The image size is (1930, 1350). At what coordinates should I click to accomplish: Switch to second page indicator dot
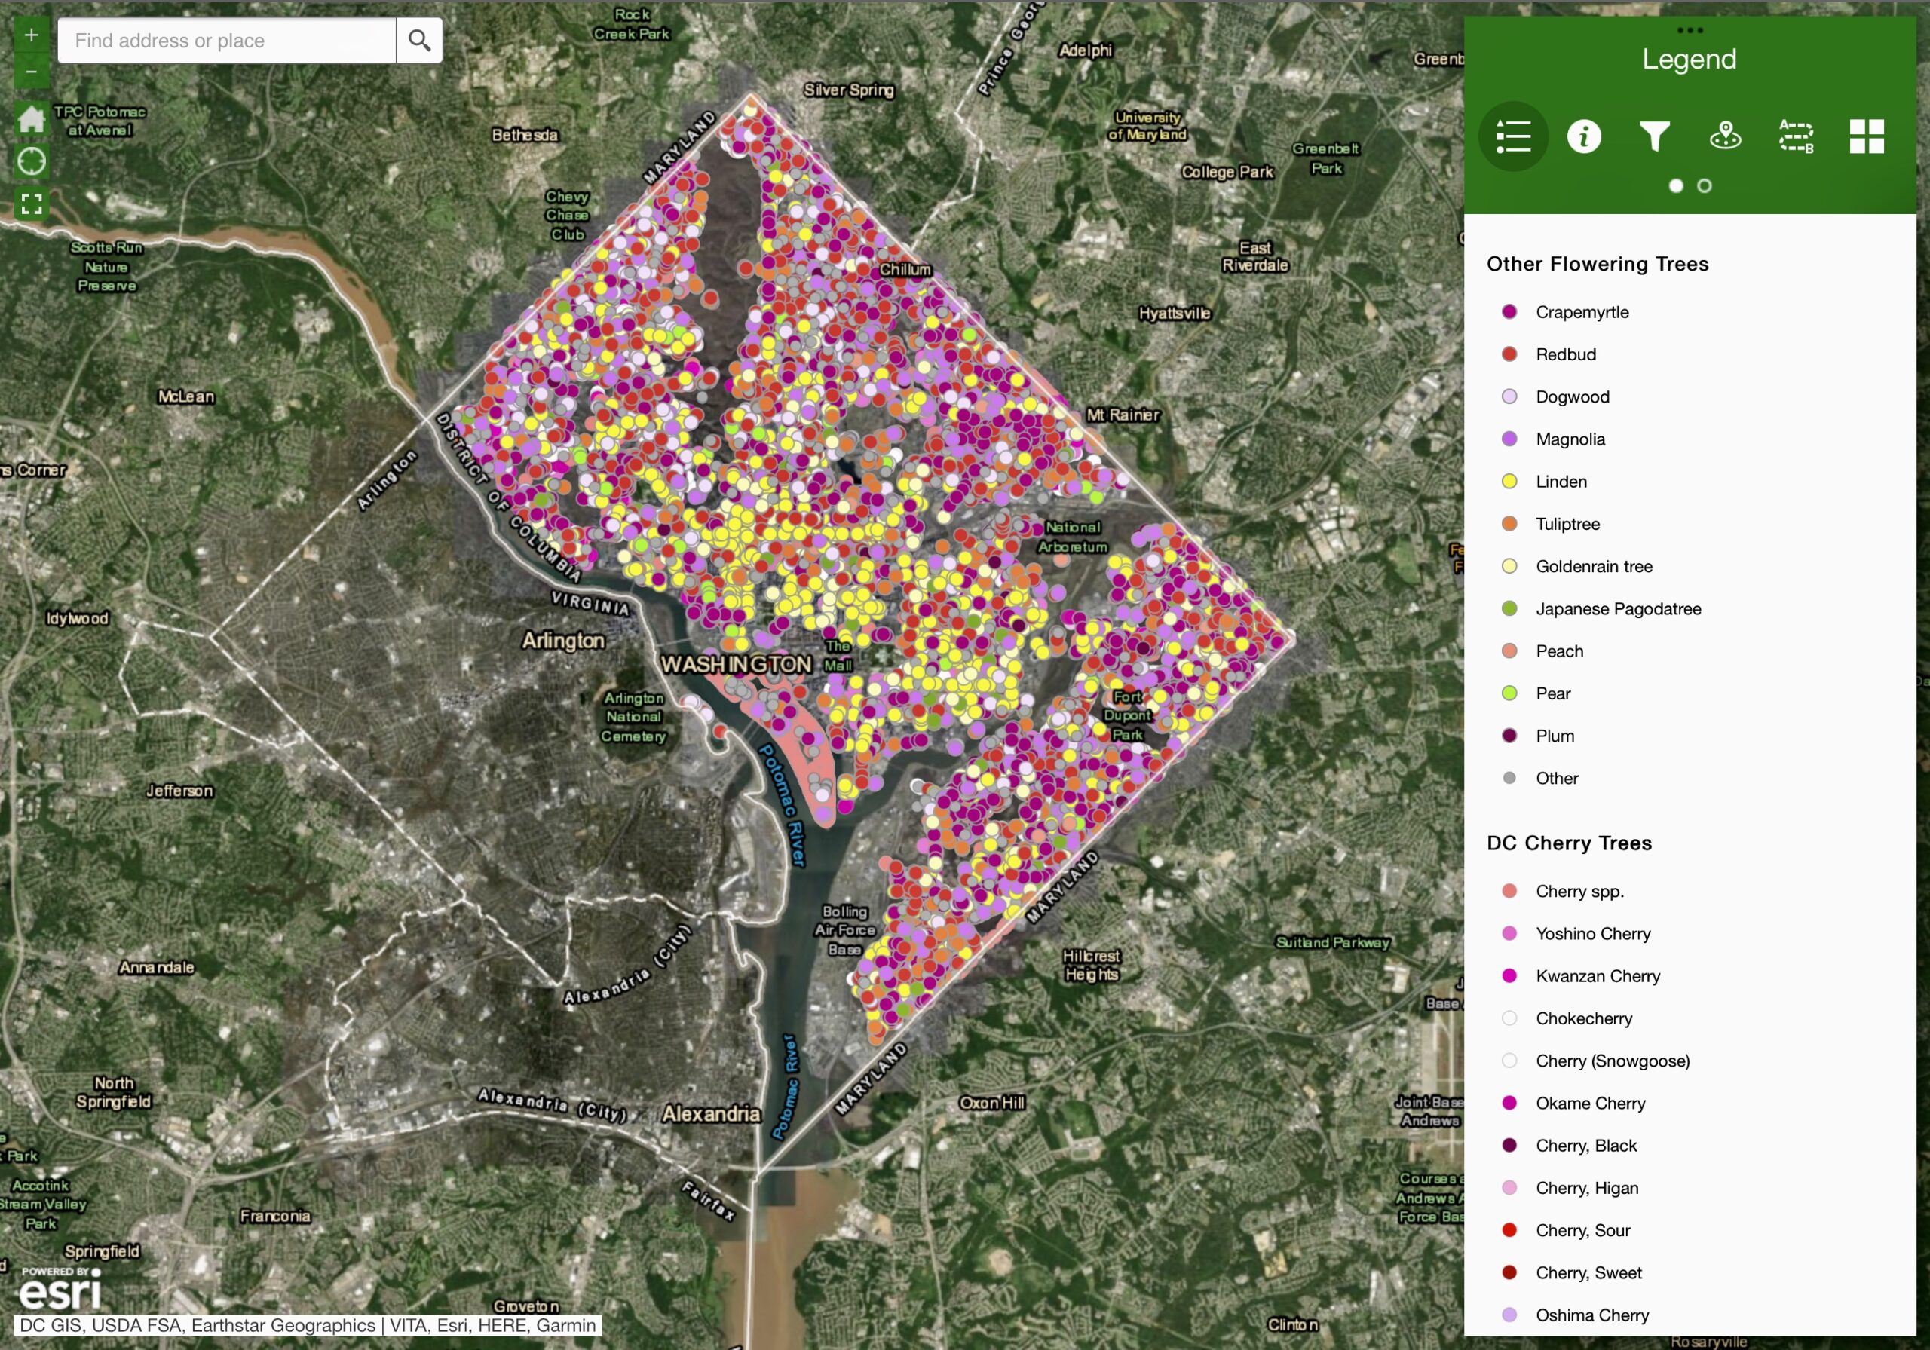pos(1704,185)
